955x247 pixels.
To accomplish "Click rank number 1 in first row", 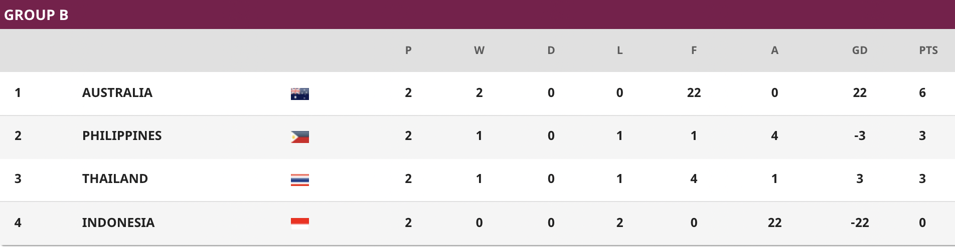I will pyautogui.click(x=18, y=92).
